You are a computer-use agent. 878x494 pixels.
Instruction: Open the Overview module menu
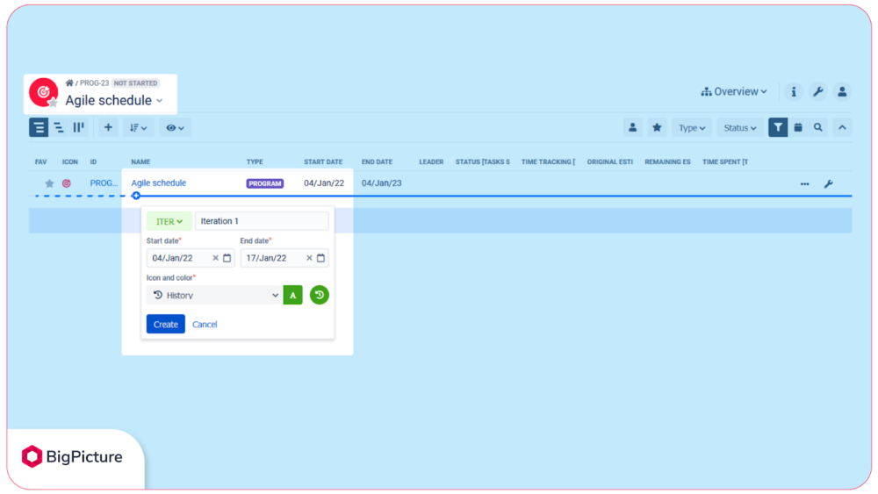[734, 91]
